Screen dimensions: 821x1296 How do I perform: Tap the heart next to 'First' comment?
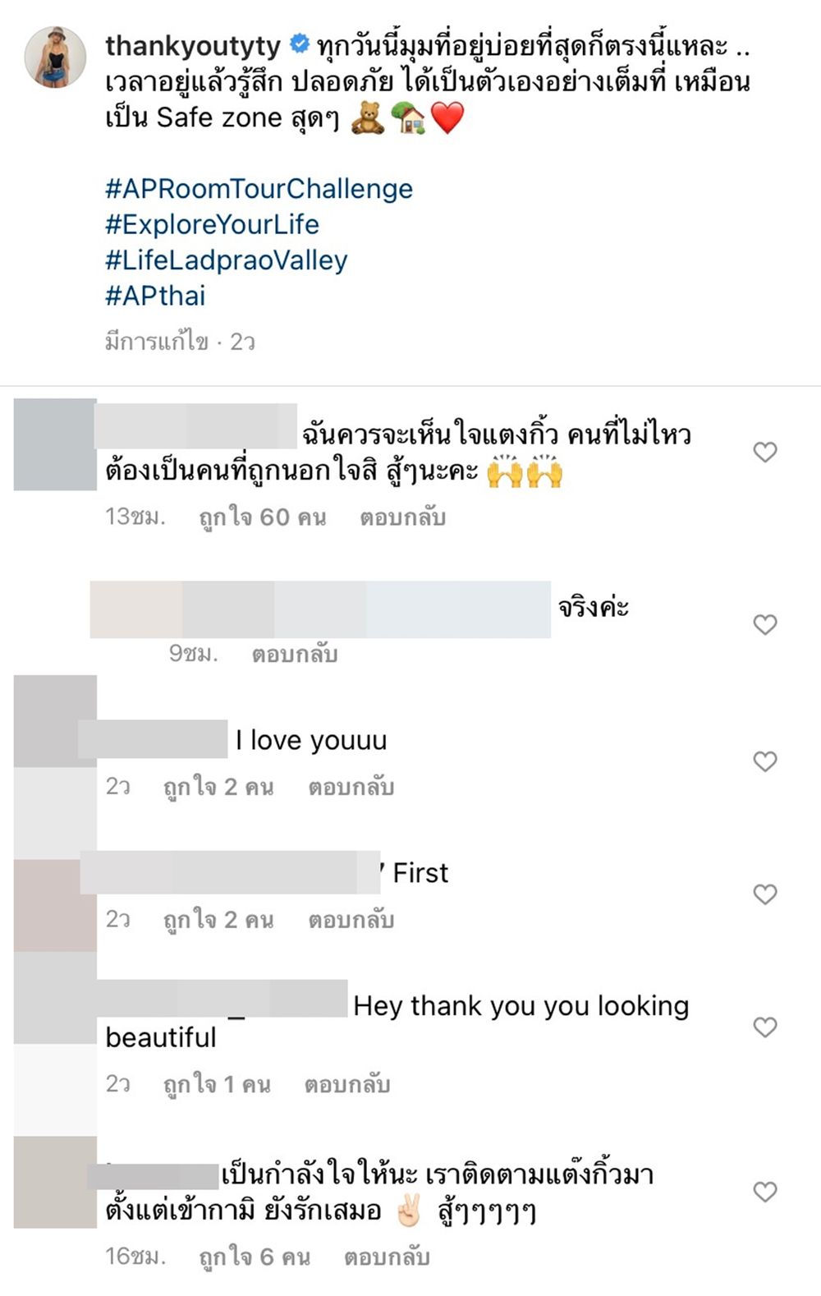(x=765, y=894)
